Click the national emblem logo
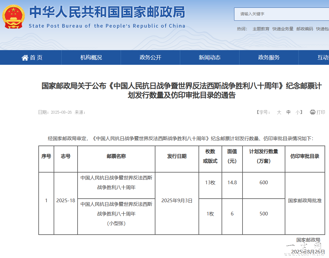The image size is (329, 258). [x=13, y=16]
